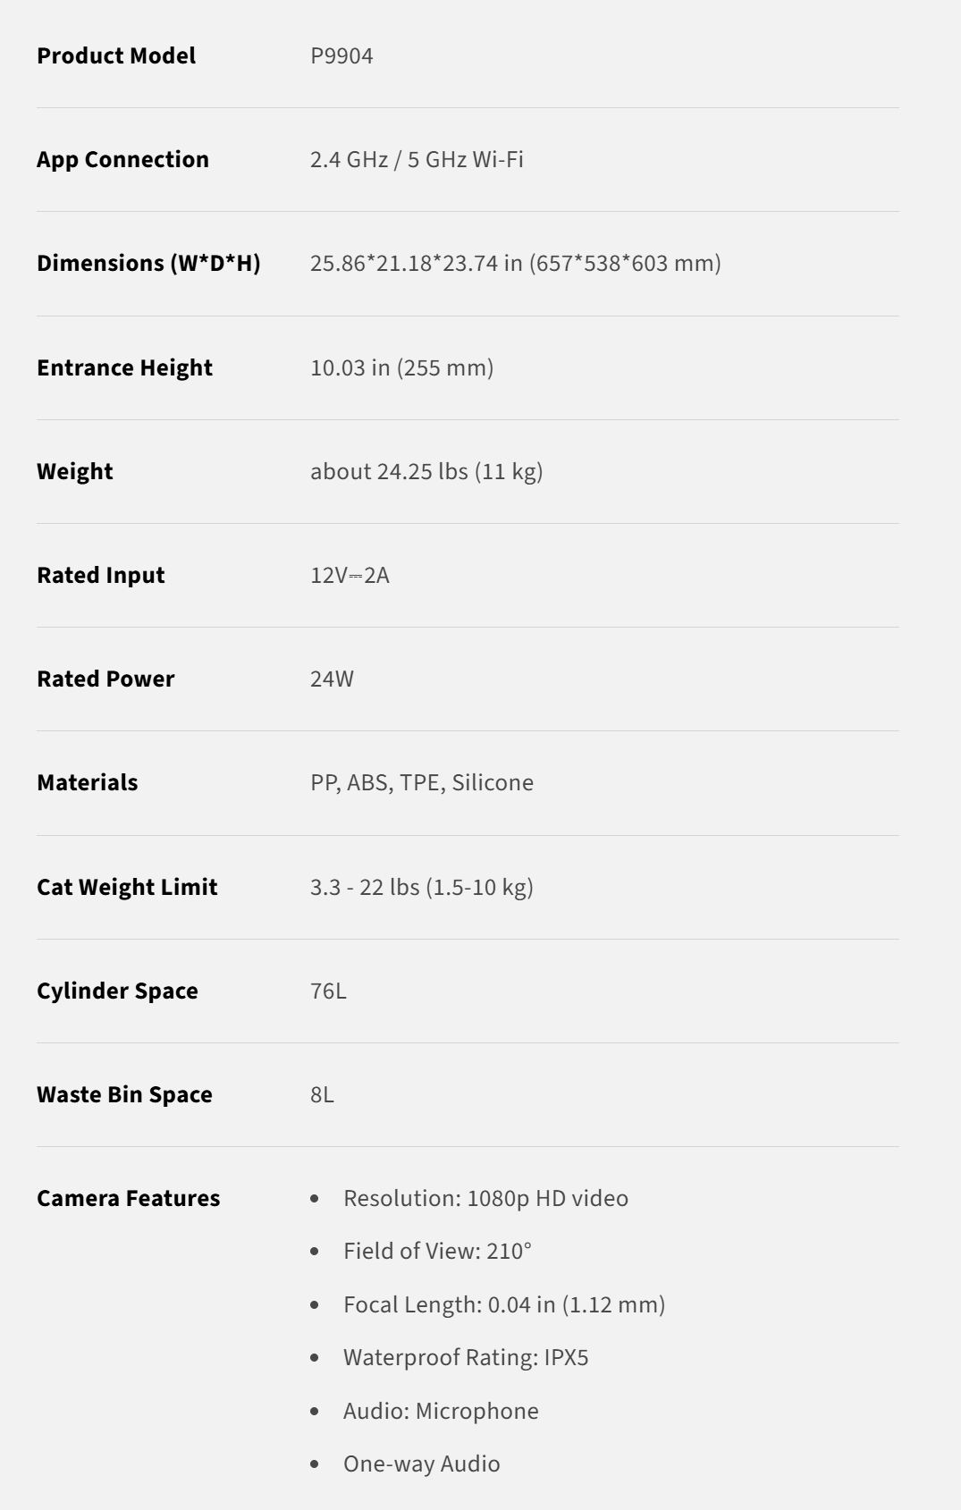Click the 24W rated power value
Image resolution: width=961 pixels, height=1510 pixels.
332,679
